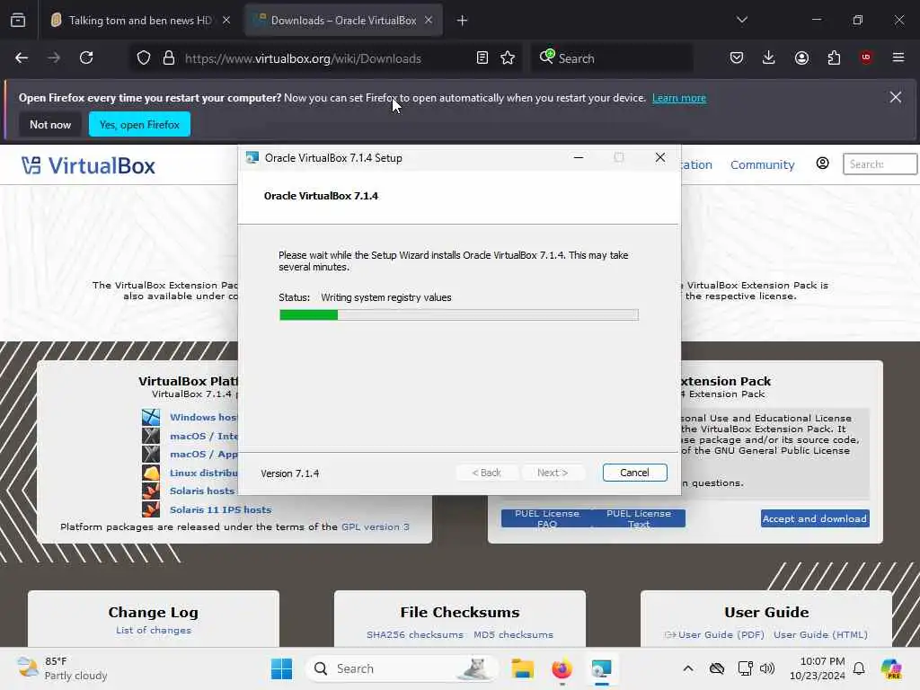Go back with the browser back arrow

(x=22, y=57)
